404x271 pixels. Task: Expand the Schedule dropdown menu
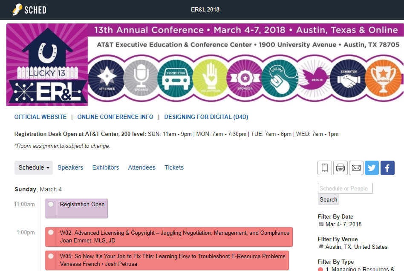pyautogui.click(x=34, y=167)
